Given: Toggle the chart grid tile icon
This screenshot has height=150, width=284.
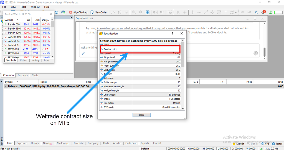Looking at the screenshot, I should 148,12.
